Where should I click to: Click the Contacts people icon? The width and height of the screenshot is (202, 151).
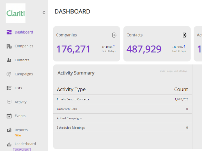[9, 60]
